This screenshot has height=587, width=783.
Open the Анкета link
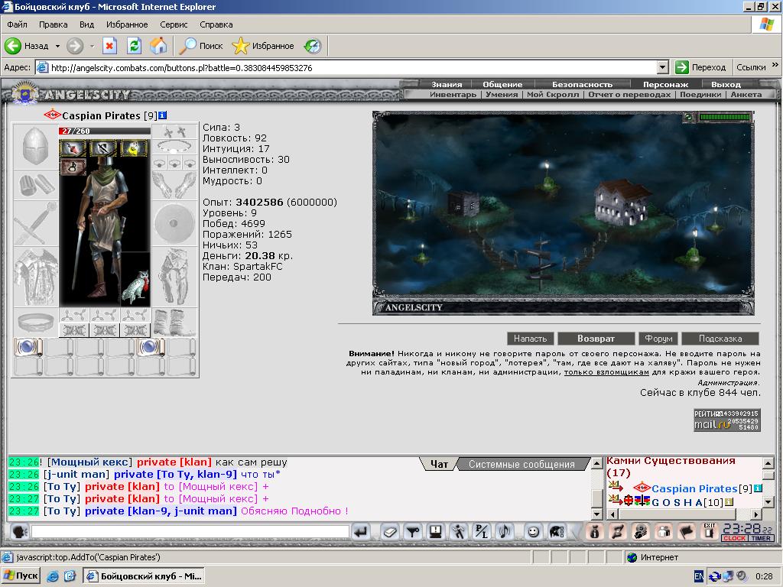tap(746, 94)
